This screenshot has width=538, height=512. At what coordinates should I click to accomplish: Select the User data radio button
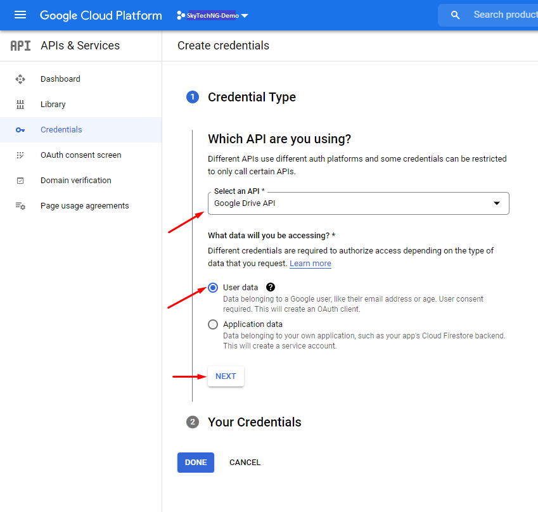[213, 288]
